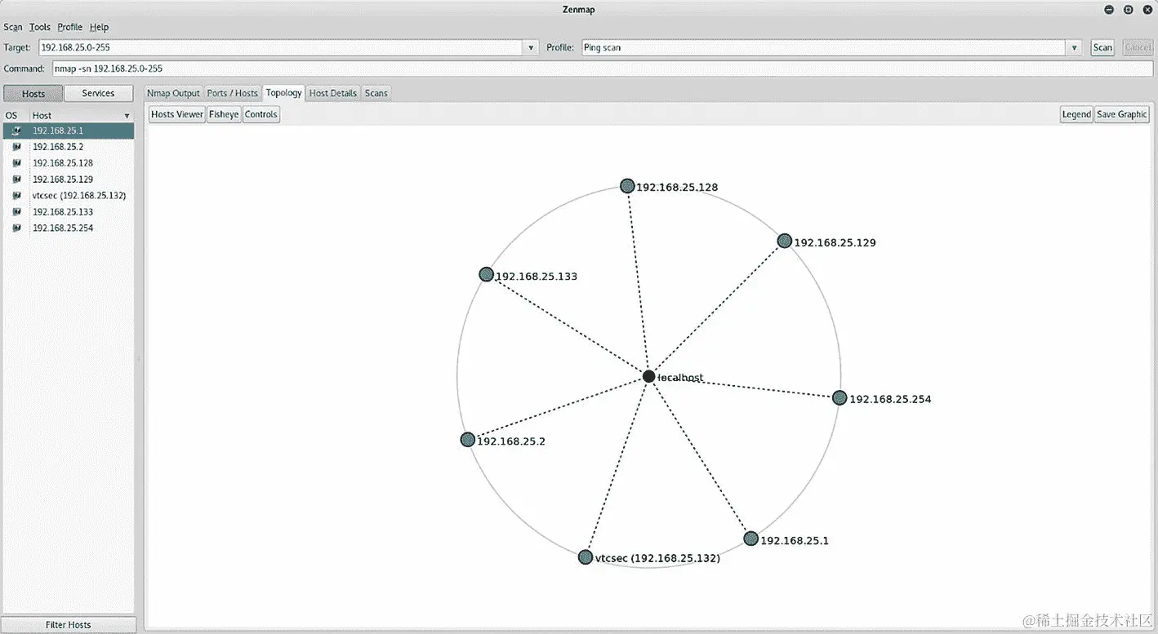Open the Tools menu
The height and width of the screenshot is (634, 1158).
click(x=40, y=27)
